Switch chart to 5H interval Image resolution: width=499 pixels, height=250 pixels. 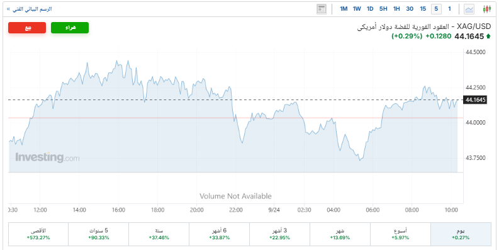[x=383, y=9]
